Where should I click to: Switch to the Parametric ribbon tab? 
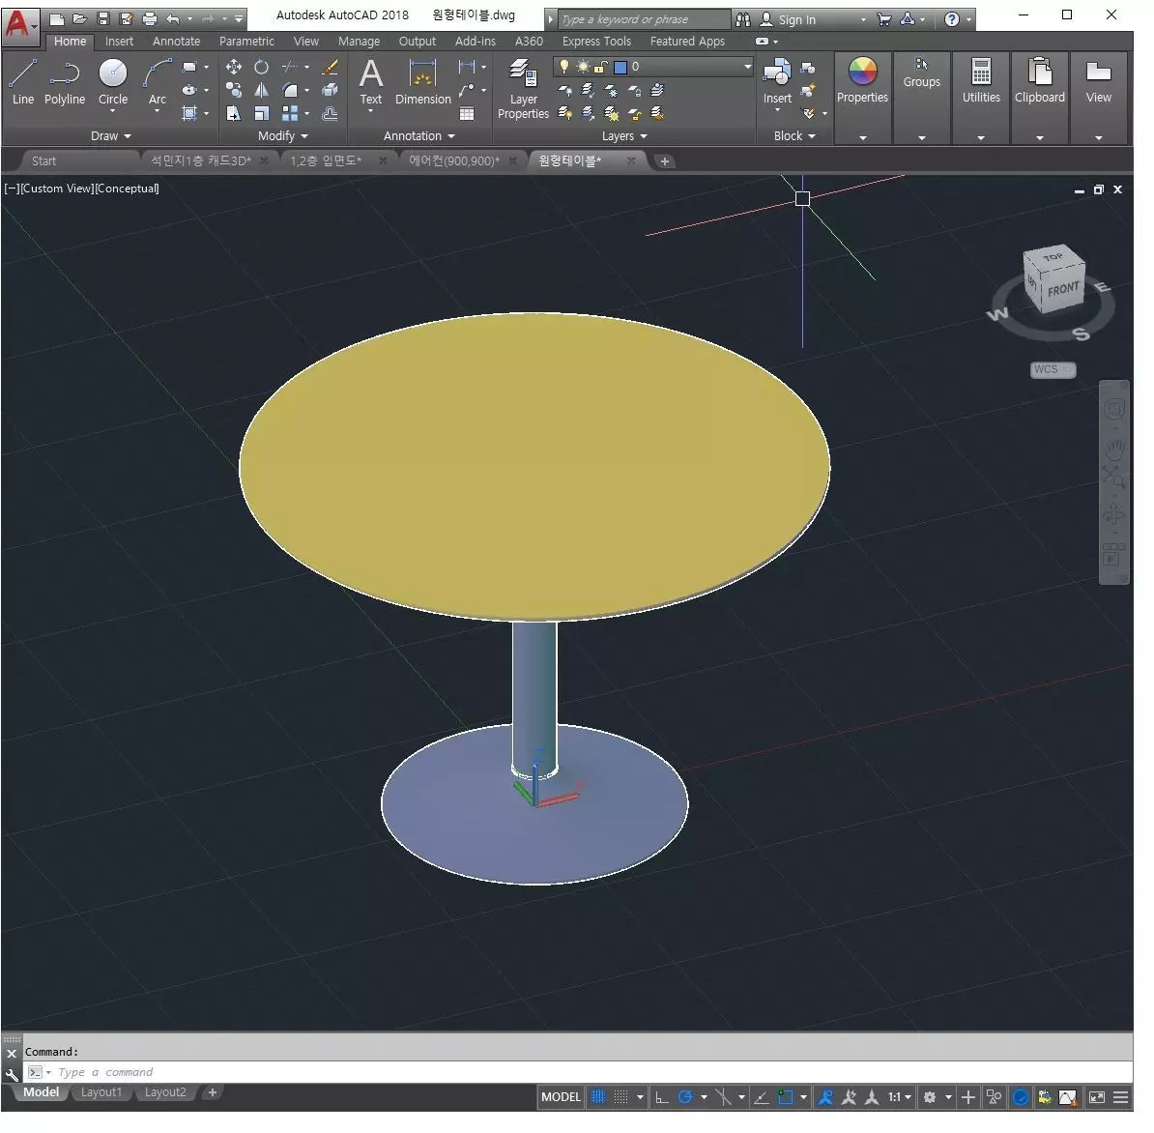[x=246, y=42]
